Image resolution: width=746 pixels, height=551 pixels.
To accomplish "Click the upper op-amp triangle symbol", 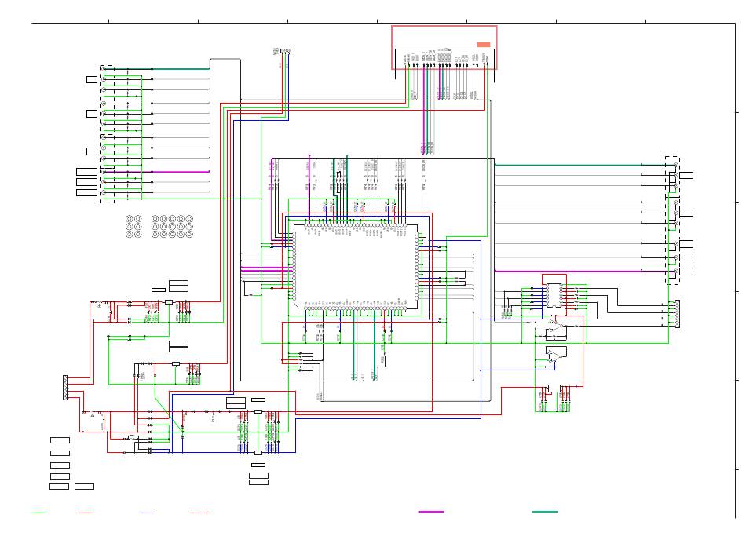I will click(x=554, y=327).
